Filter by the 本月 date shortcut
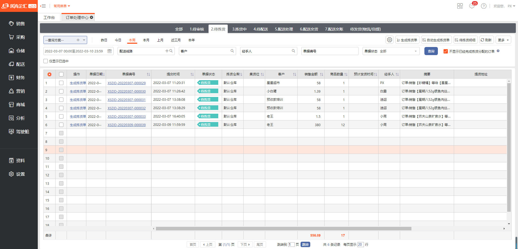Screen dimensions: 518x249 coord(146,40)
